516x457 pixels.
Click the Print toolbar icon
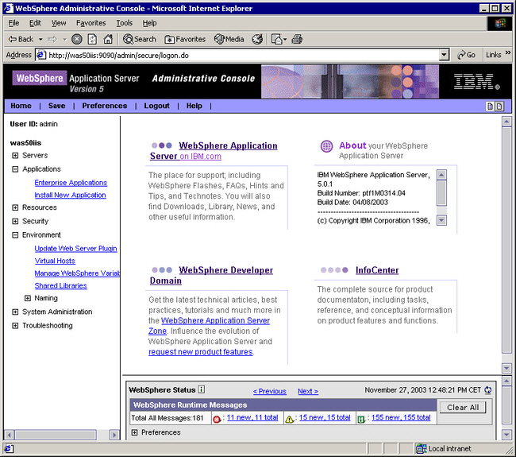(297, 39)
